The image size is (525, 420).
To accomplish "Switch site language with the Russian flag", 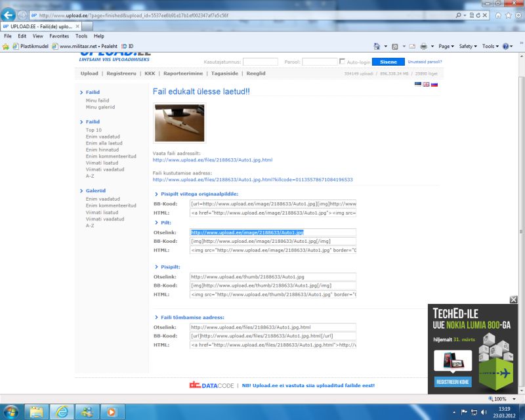I will [x=434, y=84].
